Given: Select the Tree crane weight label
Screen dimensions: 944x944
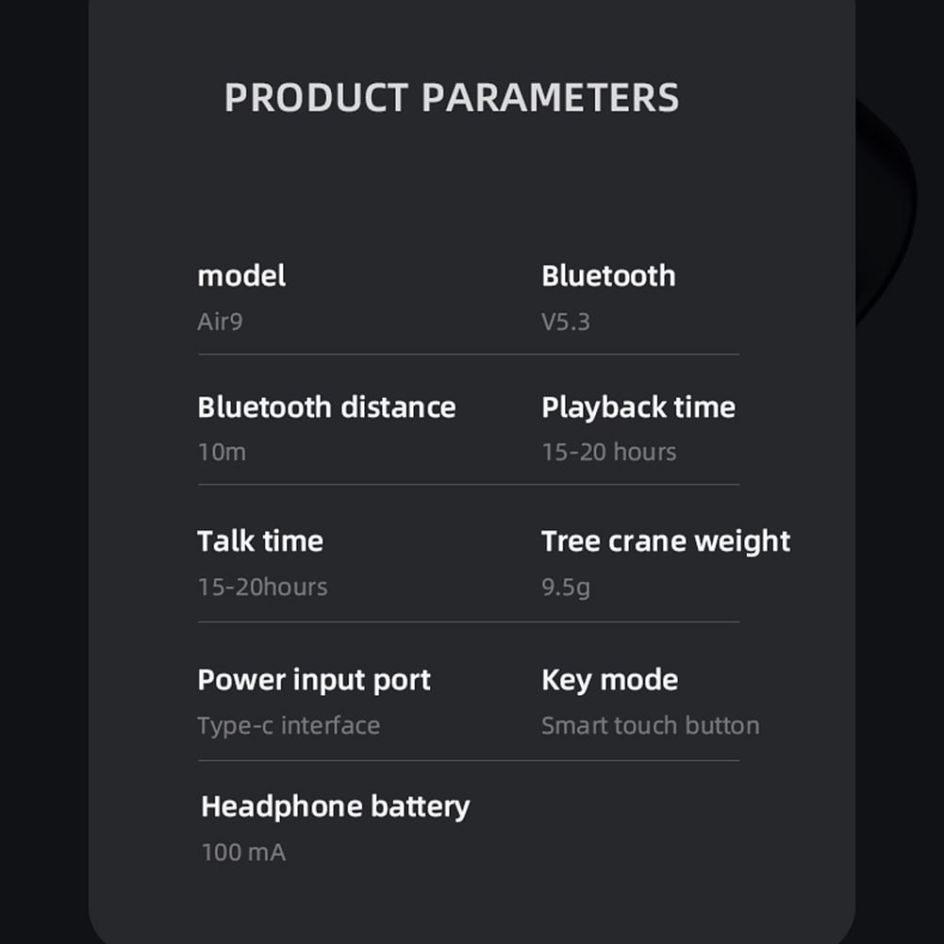Looking at the screenshot, I should (665, 542).
